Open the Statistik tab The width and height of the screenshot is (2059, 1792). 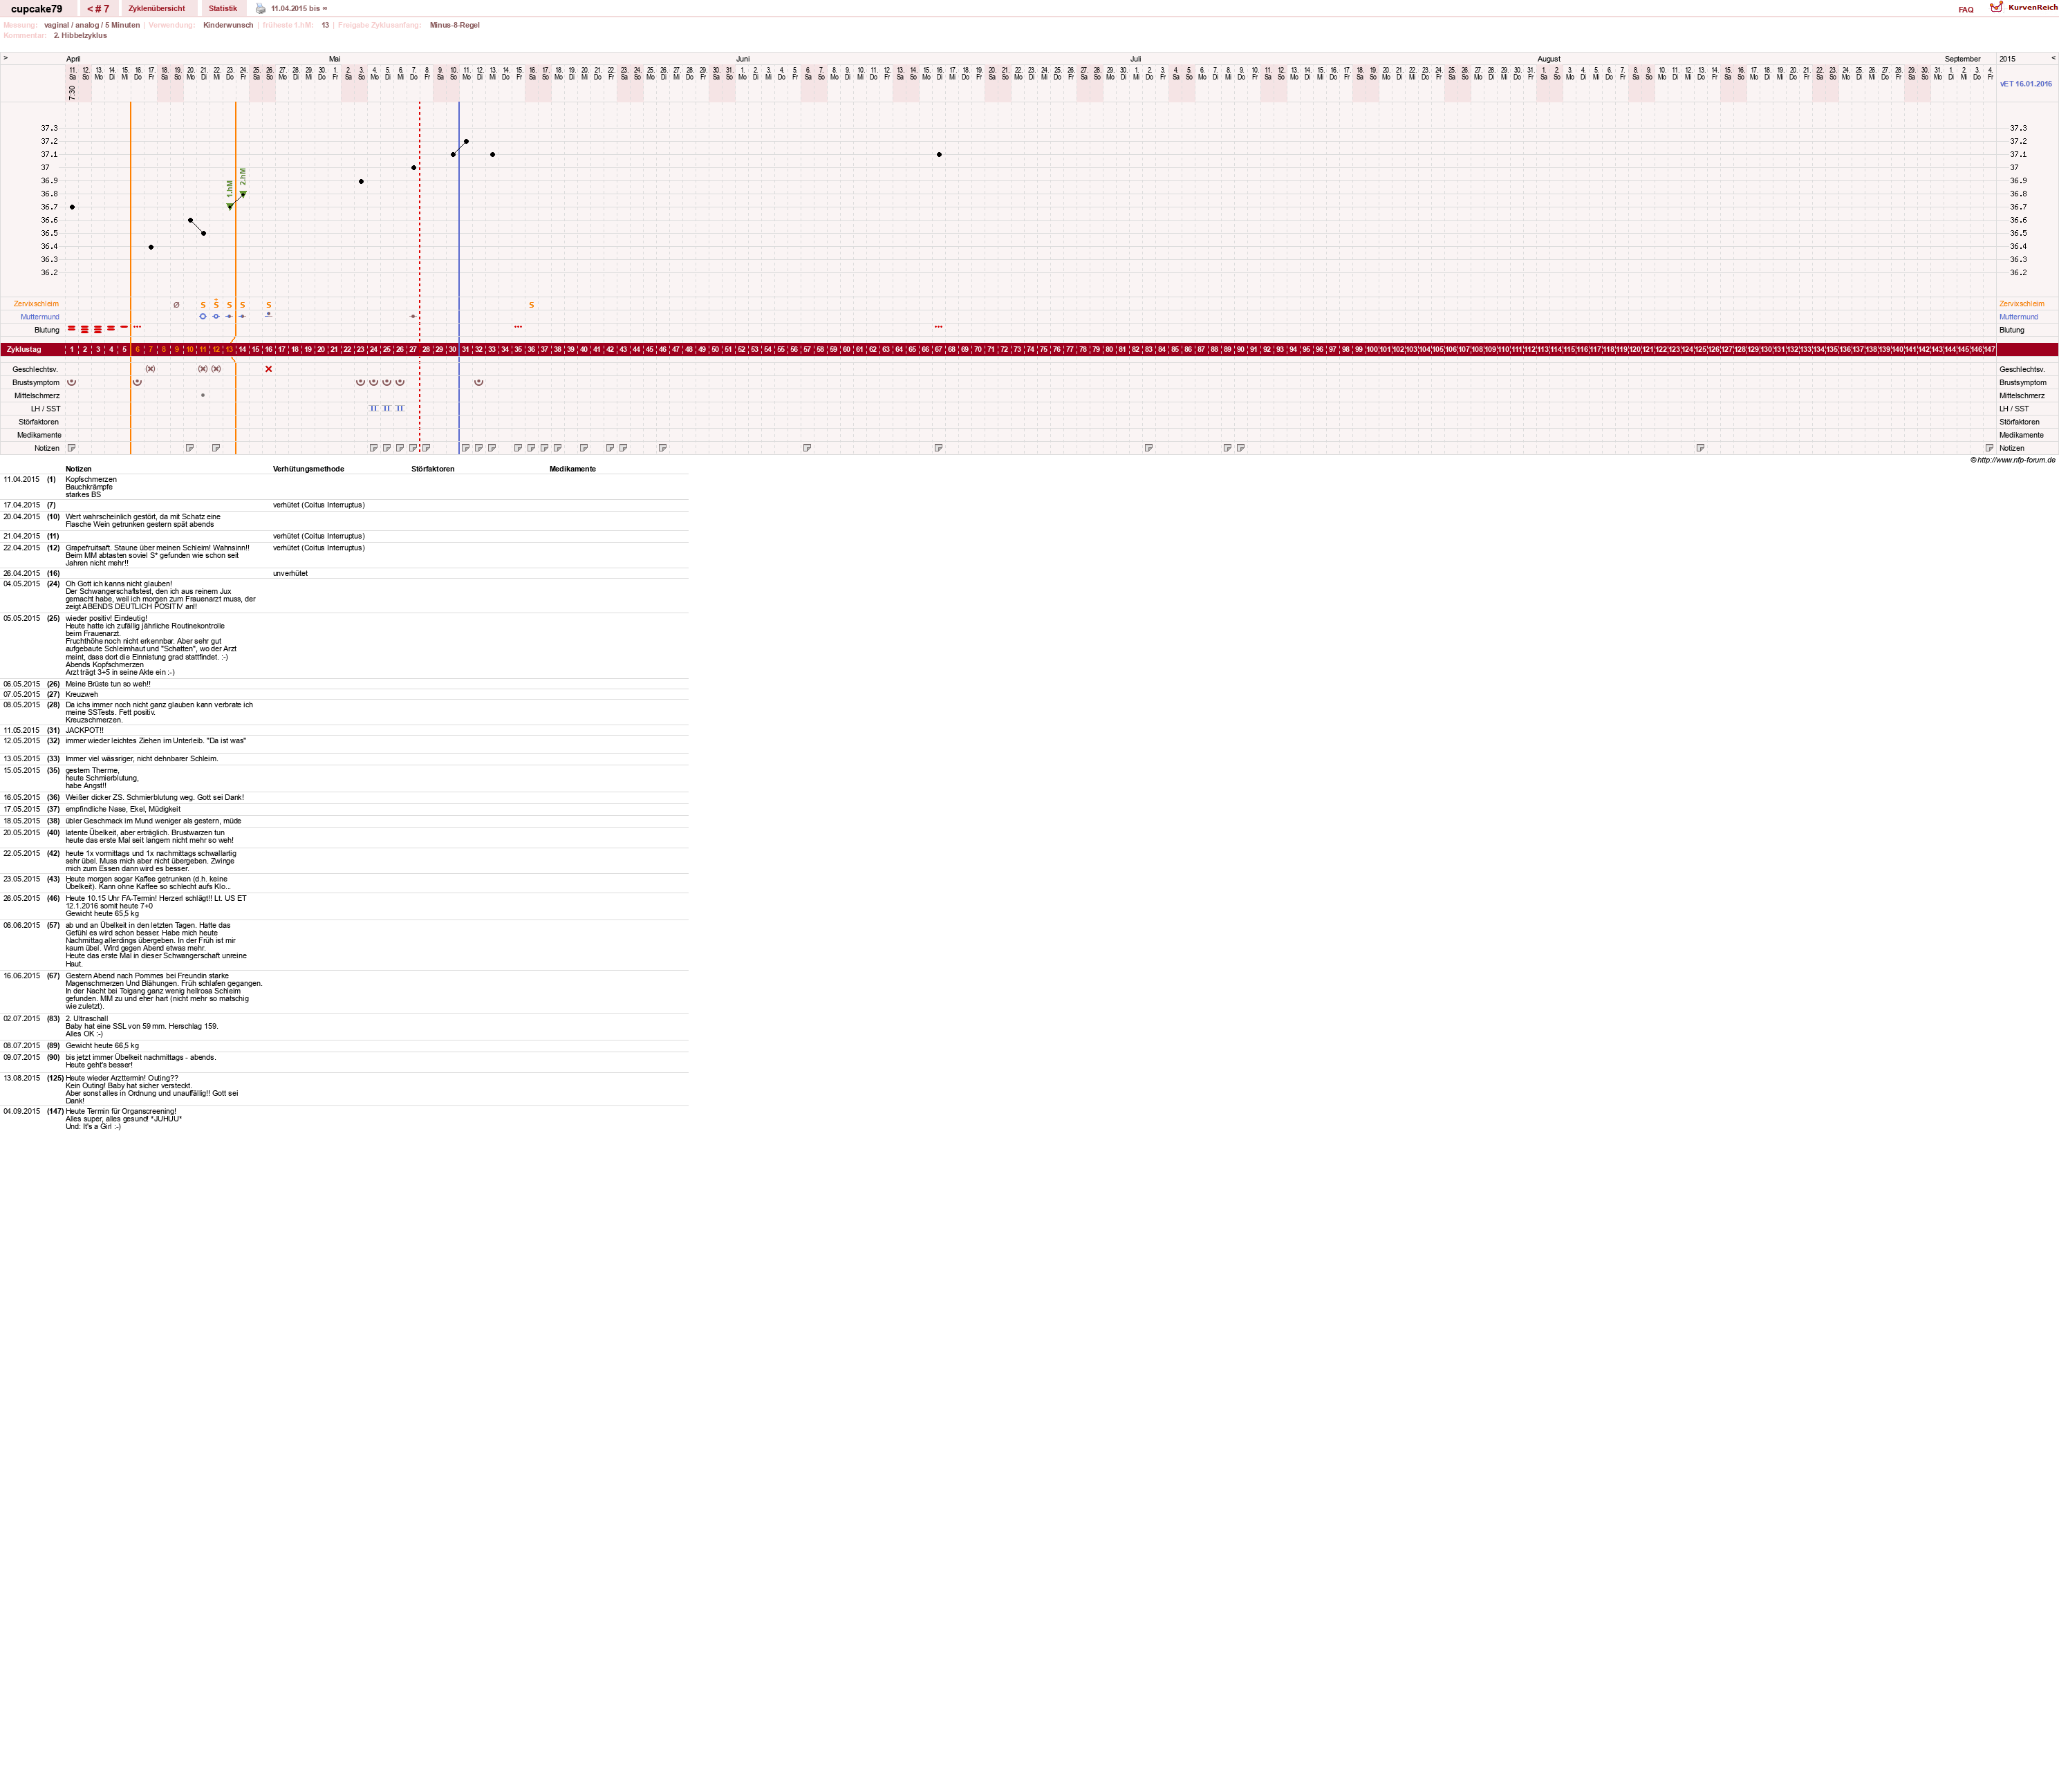(223, 9)
